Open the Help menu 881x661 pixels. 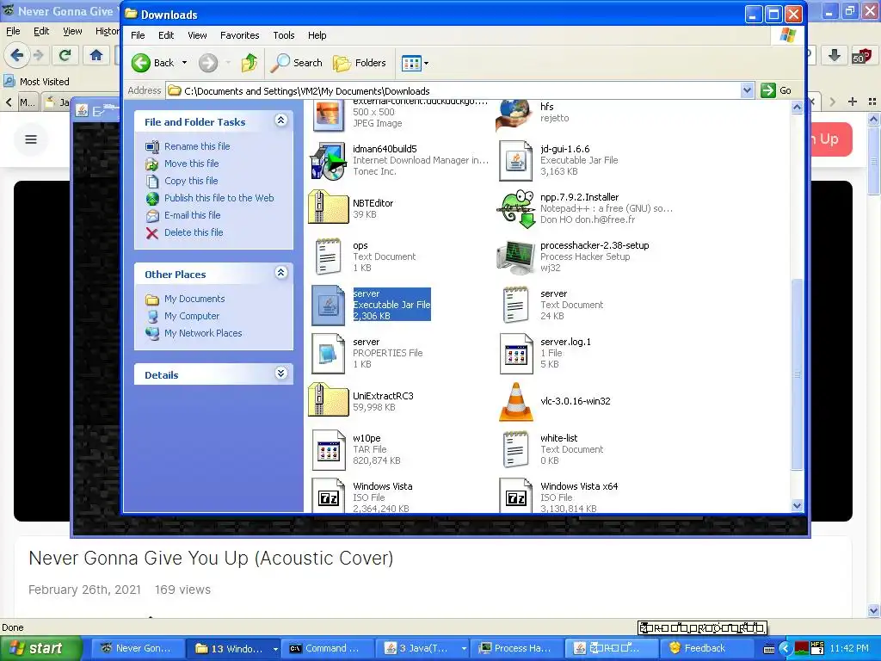tap(317, 35)
